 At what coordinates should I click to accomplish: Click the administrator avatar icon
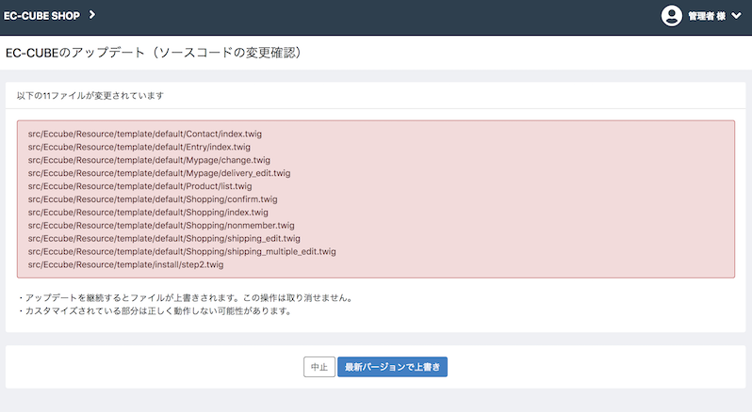[x=671, y=16]
